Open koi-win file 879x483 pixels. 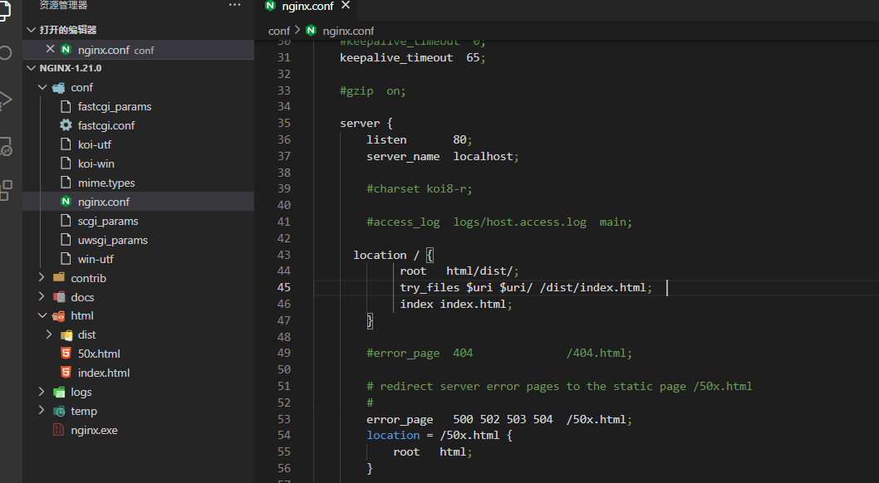96,163
